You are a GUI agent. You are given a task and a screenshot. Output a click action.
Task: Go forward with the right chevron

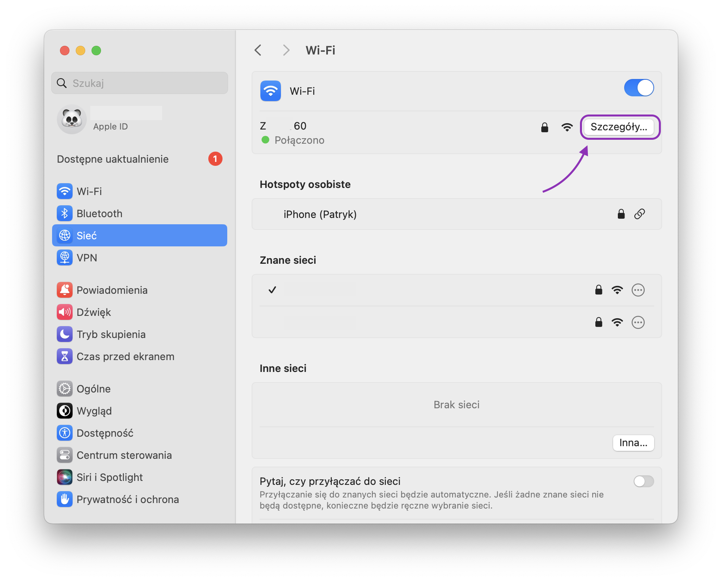coord(286,50)
